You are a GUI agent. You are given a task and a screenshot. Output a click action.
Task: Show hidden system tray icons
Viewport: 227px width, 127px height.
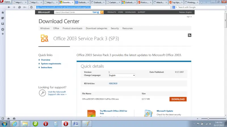pyautogui.click(x=194, y=124)
